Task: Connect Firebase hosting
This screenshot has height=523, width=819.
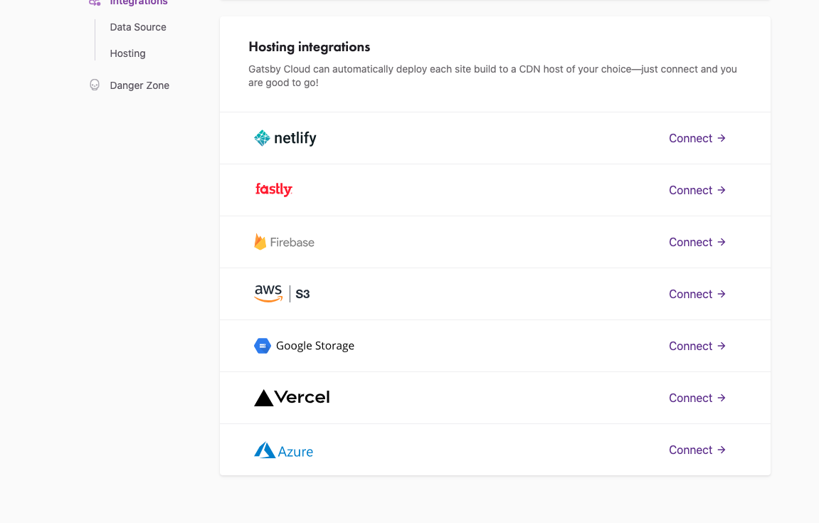Action: tap(697, 242)
